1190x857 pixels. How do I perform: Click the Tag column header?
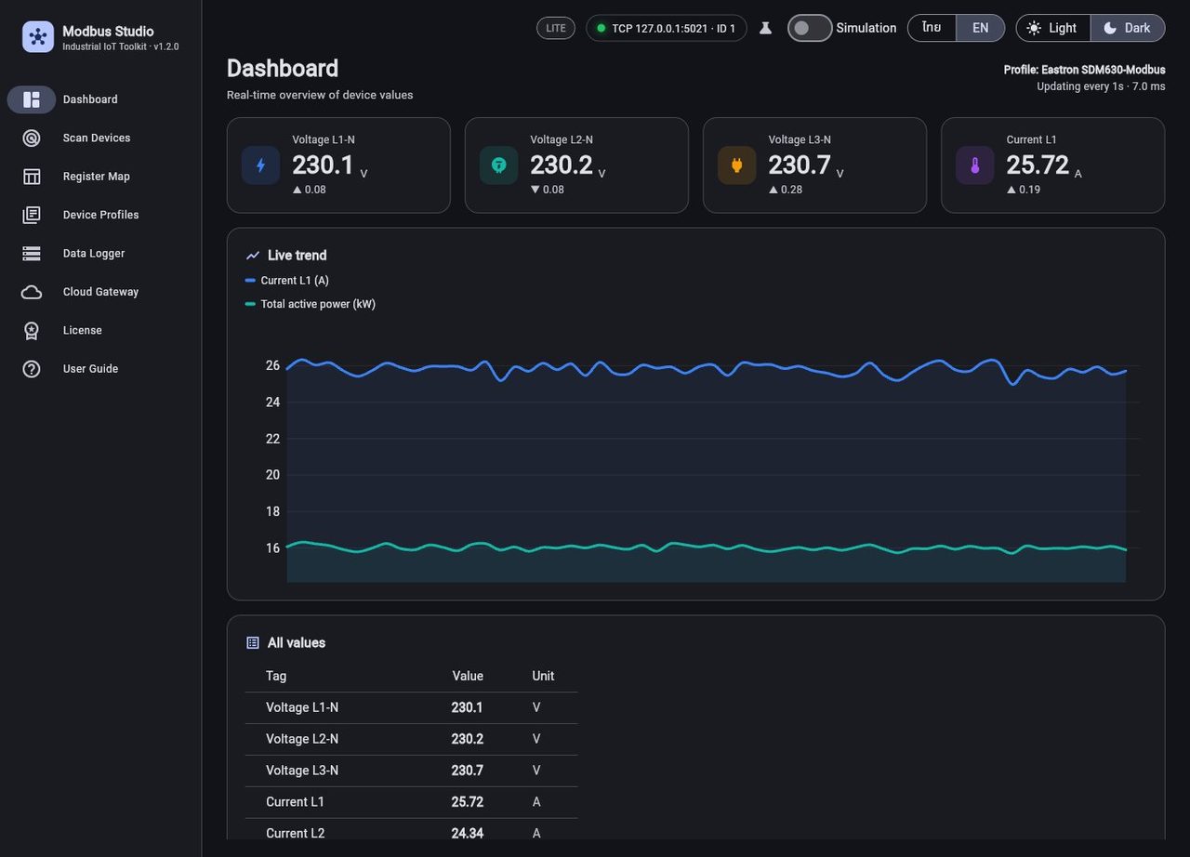(276, 677)
